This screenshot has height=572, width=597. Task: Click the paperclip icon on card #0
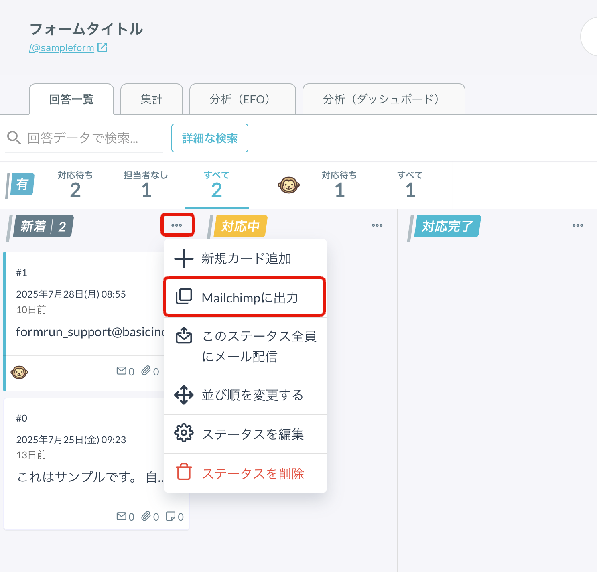146,516
